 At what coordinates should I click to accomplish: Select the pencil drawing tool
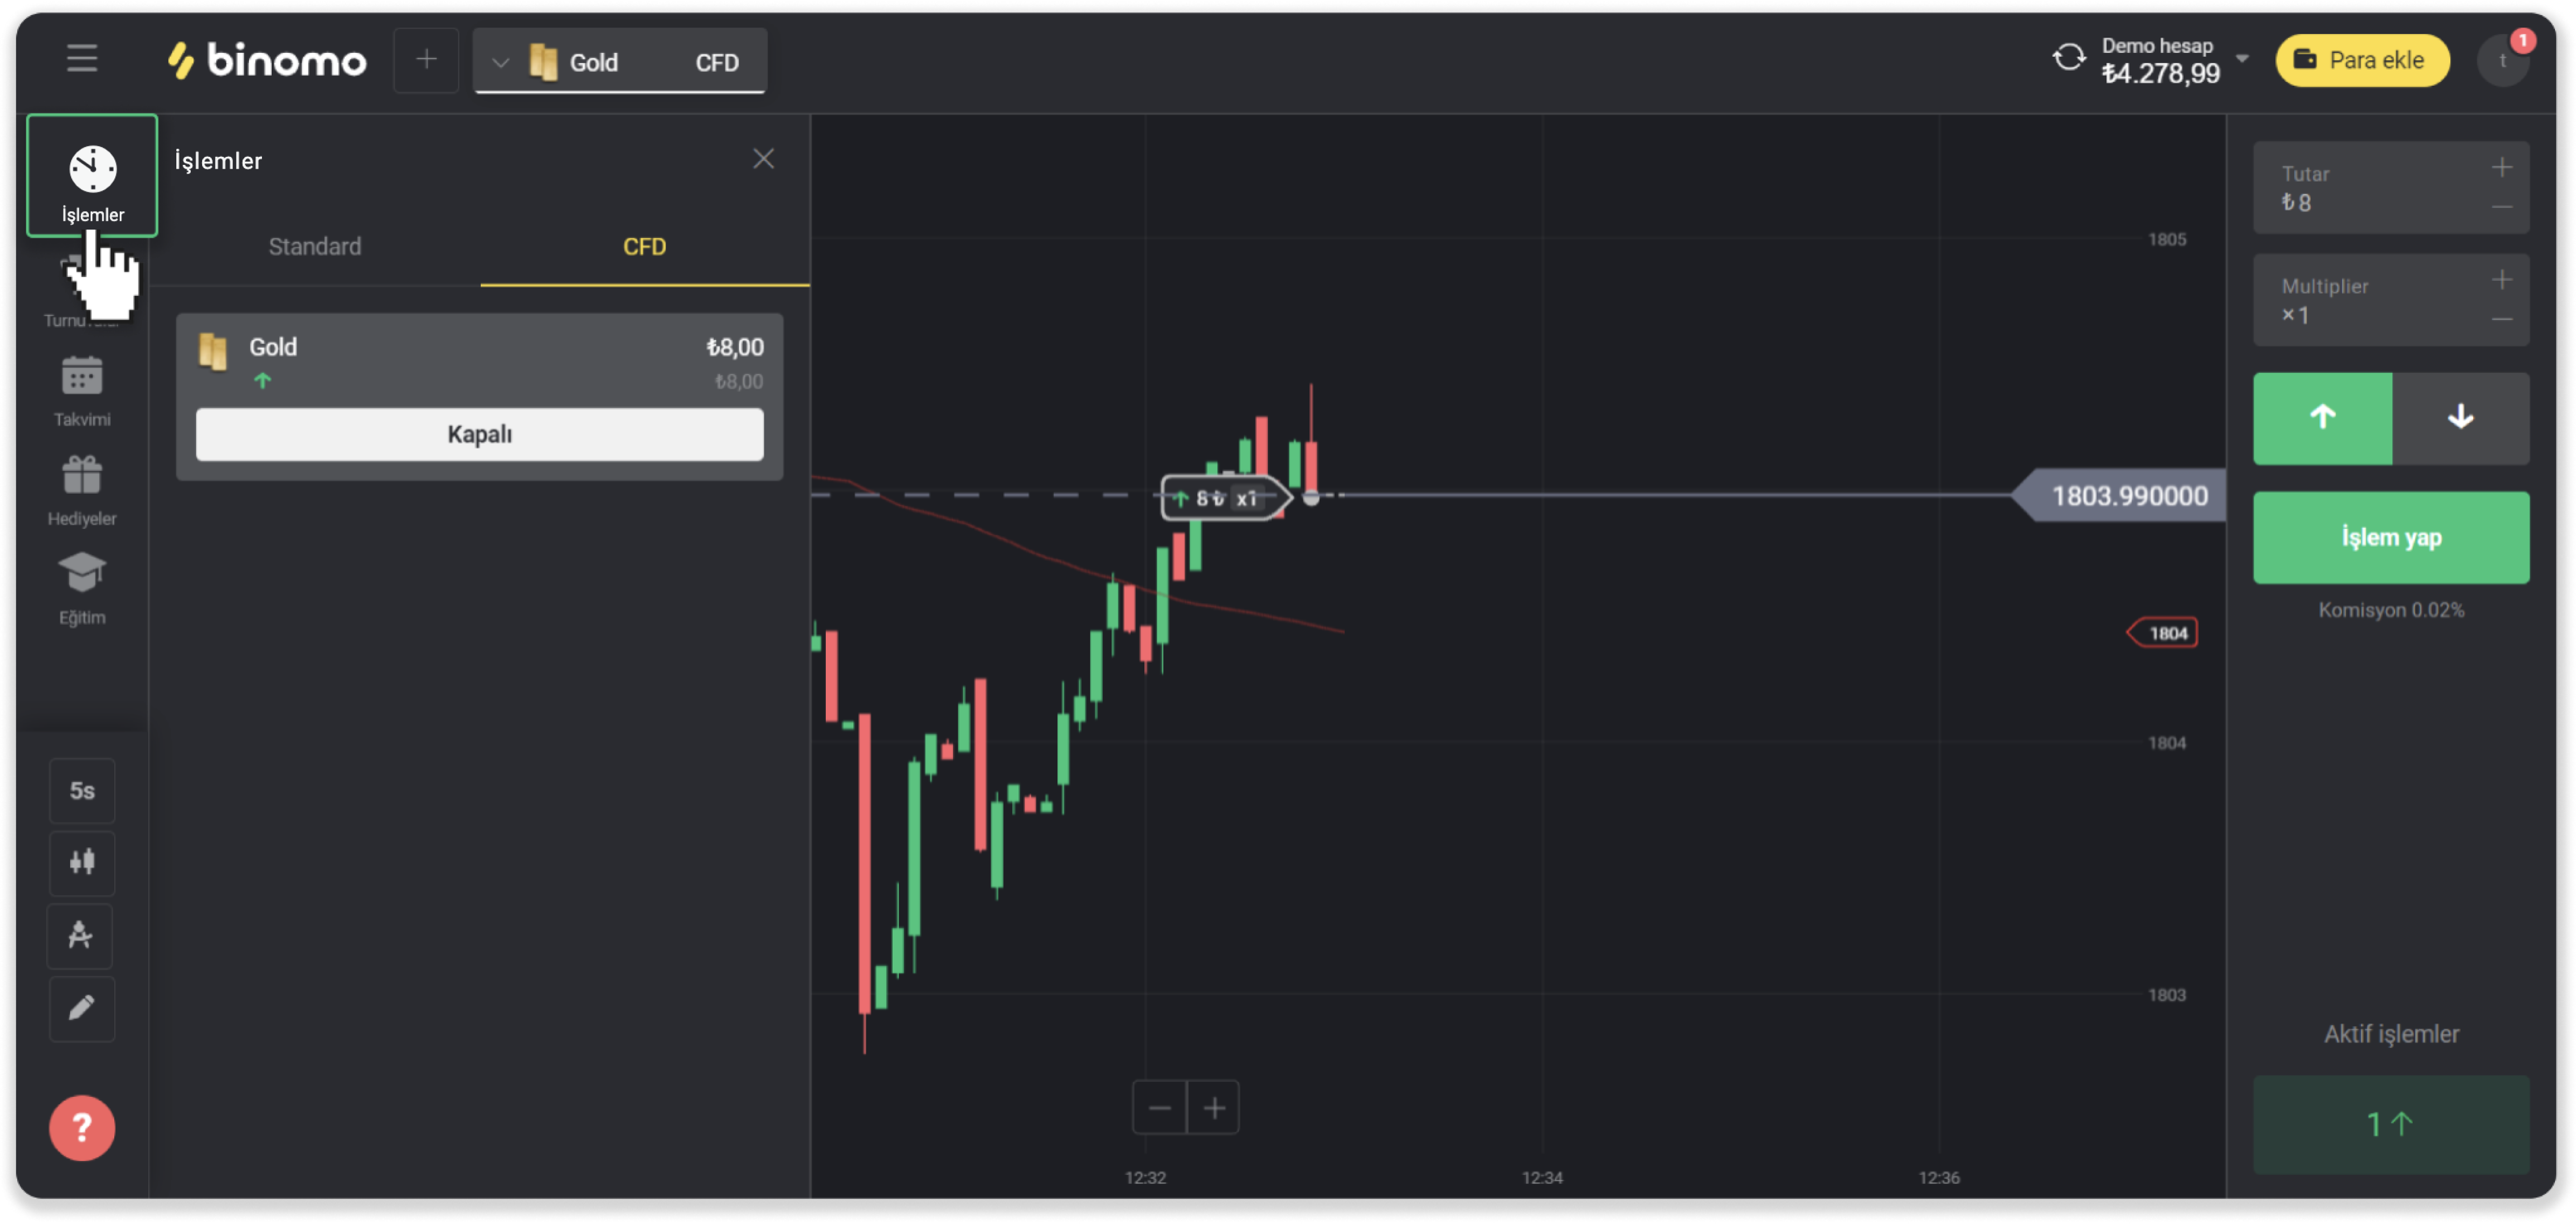tap(82, 1008)
